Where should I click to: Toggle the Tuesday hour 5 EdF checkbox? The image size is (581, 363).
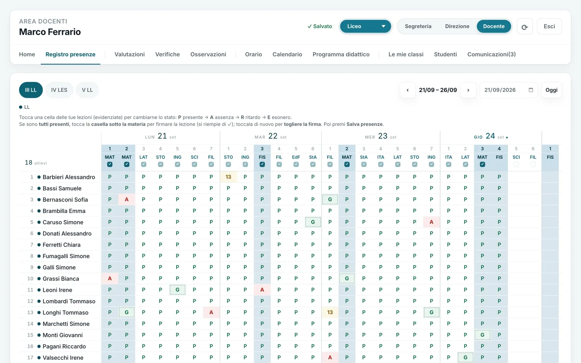pos(296,164)
